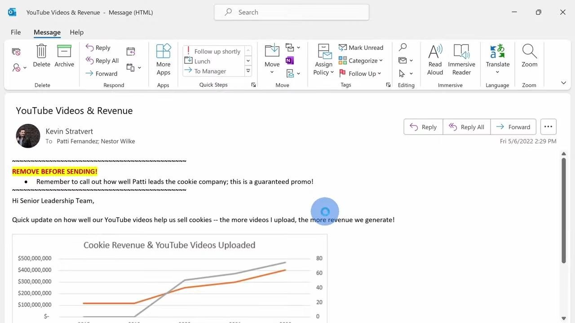Viewport: 575px width, 323px height.
Task: Click the 'REMOVE BEFORE SENDING!' highlighted text
Action: point(55,171)
